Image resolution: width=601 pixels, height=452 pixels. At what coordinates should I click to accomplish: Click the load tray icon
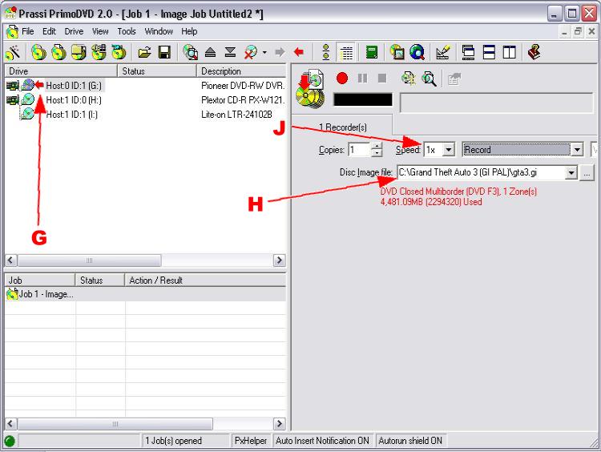230,52
